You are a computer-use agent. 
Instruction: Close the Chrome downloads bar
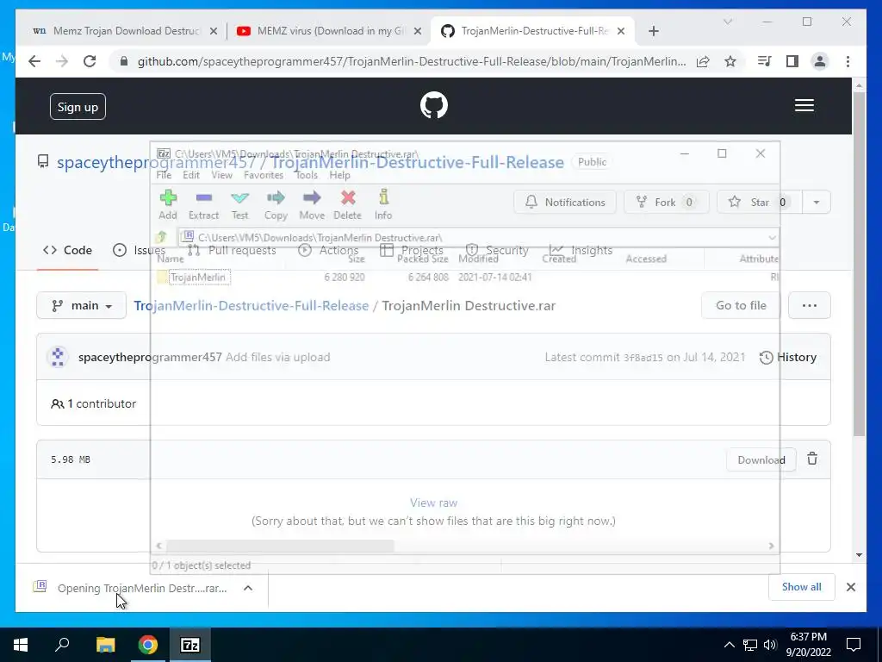coord(850,587)
